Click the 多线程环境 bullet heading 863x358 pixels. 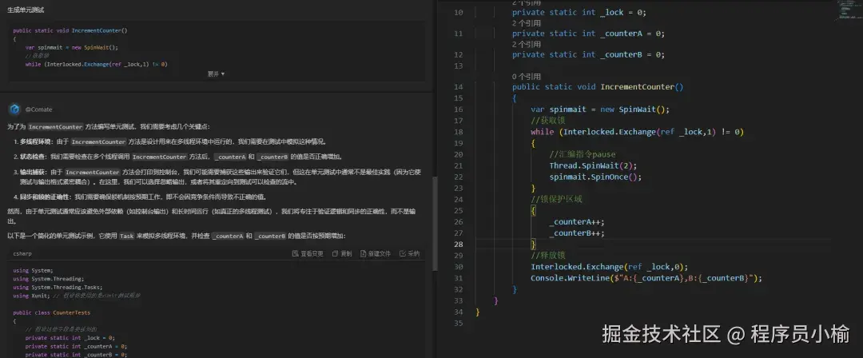[x=37, y=141]
